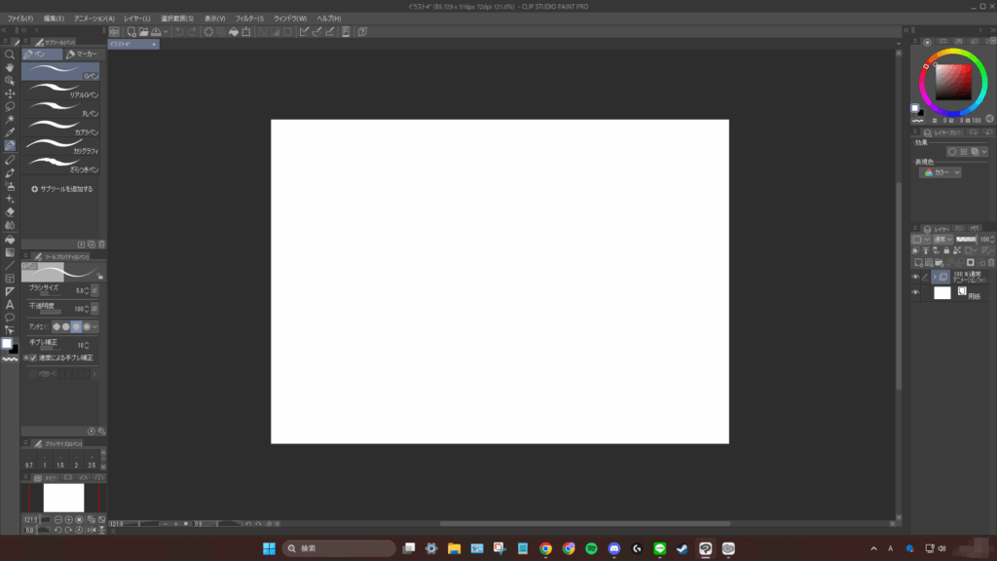Open the 表現色 カラー dropdown
This screenshot has width=997, height=561.
coord(940,172)
